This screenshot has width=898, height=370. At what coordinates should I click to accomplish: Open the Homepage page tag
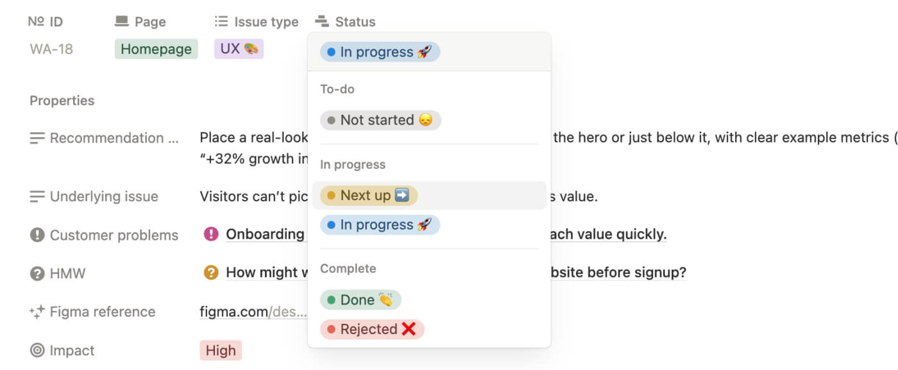(157, 49)
